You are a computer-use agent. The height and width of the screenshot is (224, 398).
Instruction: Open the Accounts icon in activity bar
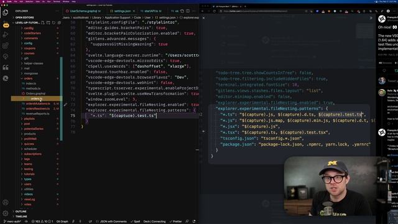point(6,202)
